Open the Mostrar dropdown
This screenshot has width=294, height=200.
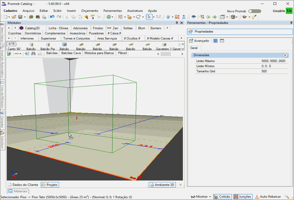(201, 197)
